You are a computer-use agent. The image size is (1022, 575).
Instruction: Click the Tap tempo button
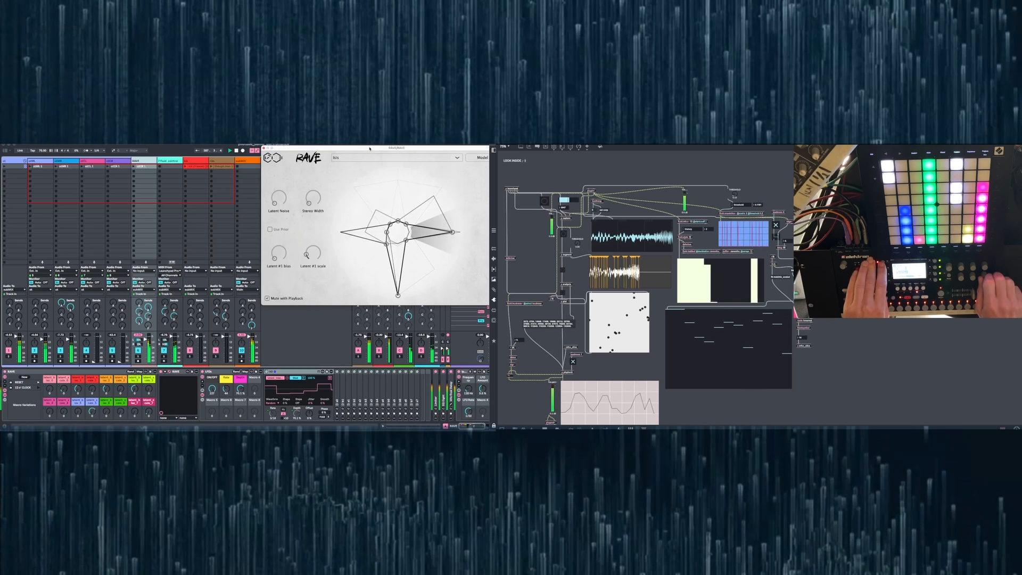32,151
